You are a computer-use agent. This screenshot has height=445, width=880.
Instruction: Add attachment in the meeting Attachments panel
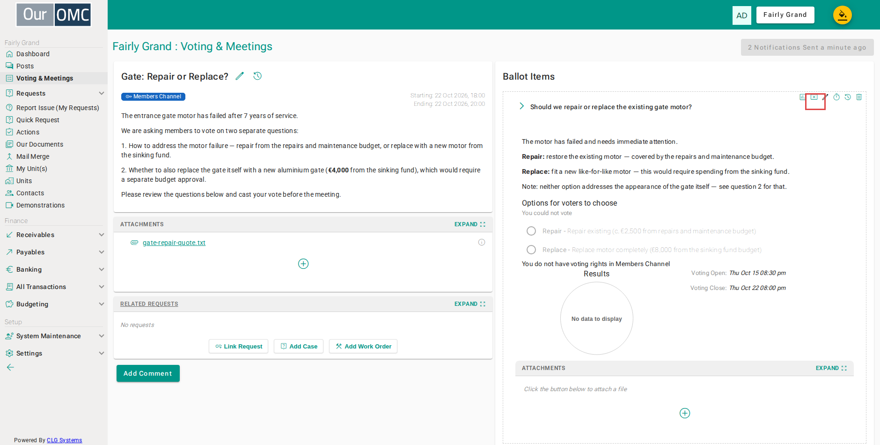303,264
